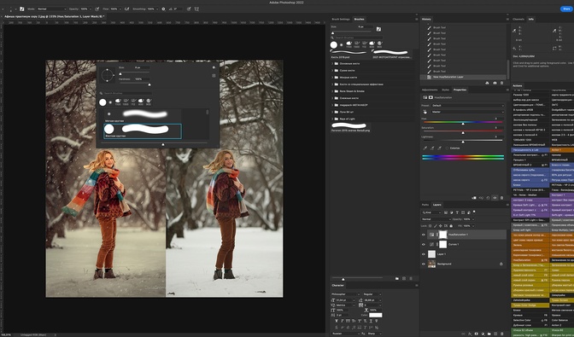Create new adjustment layer icon
This screenshot has width=574, height=337.
[483, 334]
